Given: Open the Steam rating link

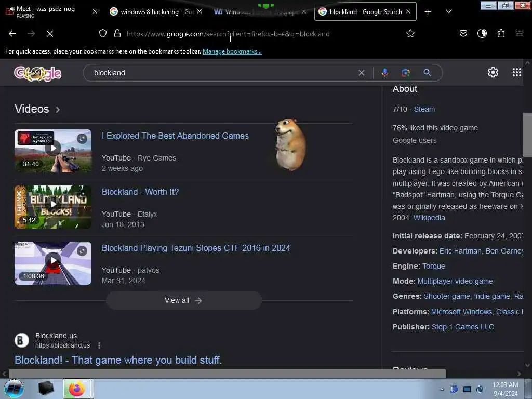Looking at the screenshot, I should pos(424,109).
